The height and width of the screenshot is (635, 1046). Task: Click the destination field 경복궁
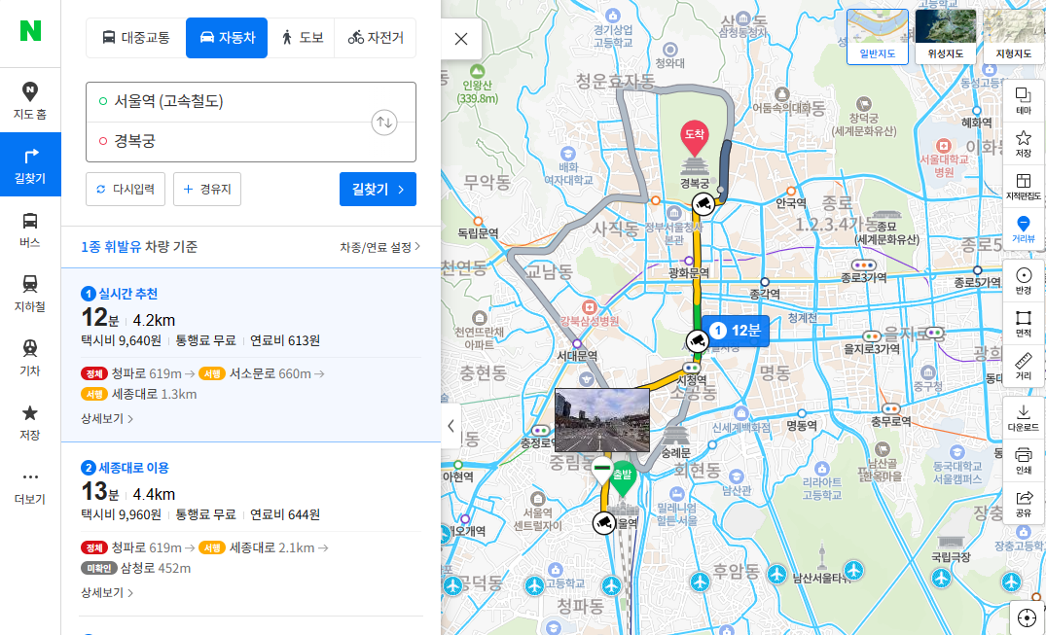click(227, 141)
